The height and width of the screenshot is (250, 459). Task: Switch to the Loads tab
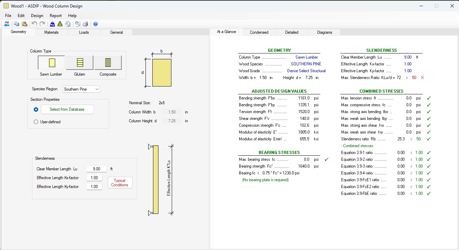coord(84,32)
